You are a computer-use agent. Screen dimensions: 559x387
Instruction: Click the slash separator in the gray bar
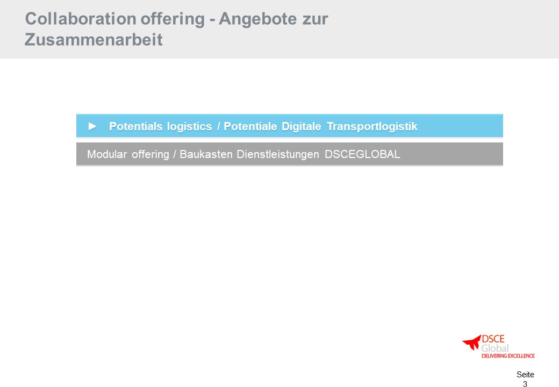175,154
